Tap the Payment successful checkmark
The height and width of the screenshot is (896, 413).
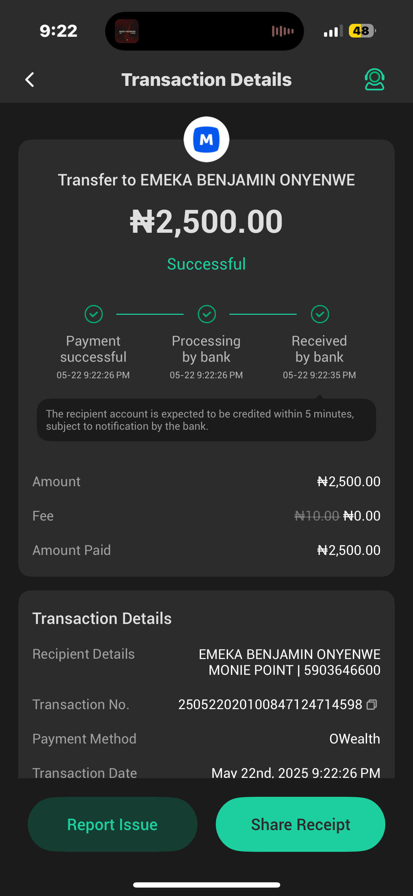tap(94, 314)
